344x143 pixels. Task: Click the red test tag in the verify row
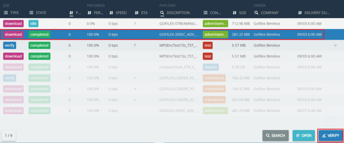click(208, 46)
